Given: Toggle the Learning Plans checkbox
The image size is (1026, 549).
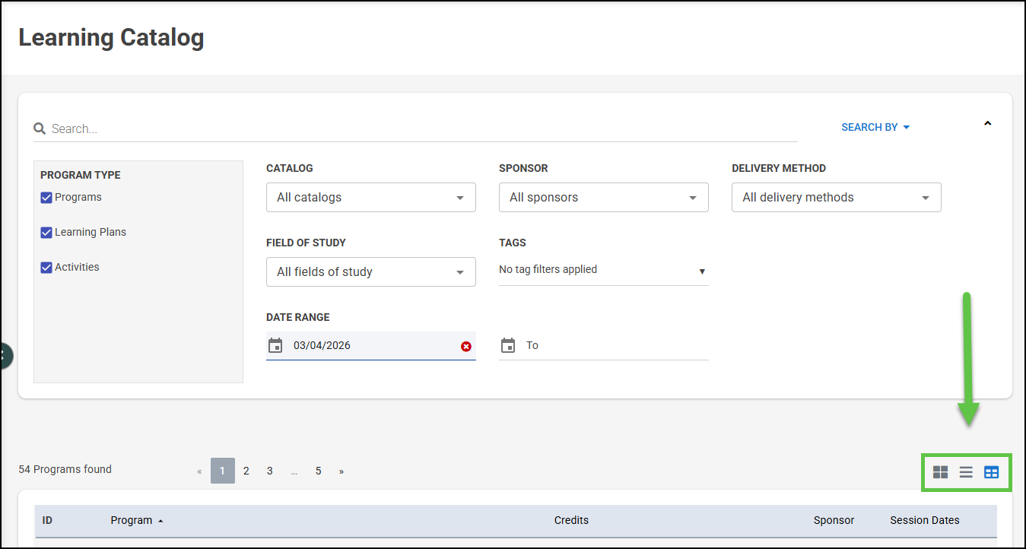Looking at the screenshot, I should pyautogui.click(x=46, y=233).
